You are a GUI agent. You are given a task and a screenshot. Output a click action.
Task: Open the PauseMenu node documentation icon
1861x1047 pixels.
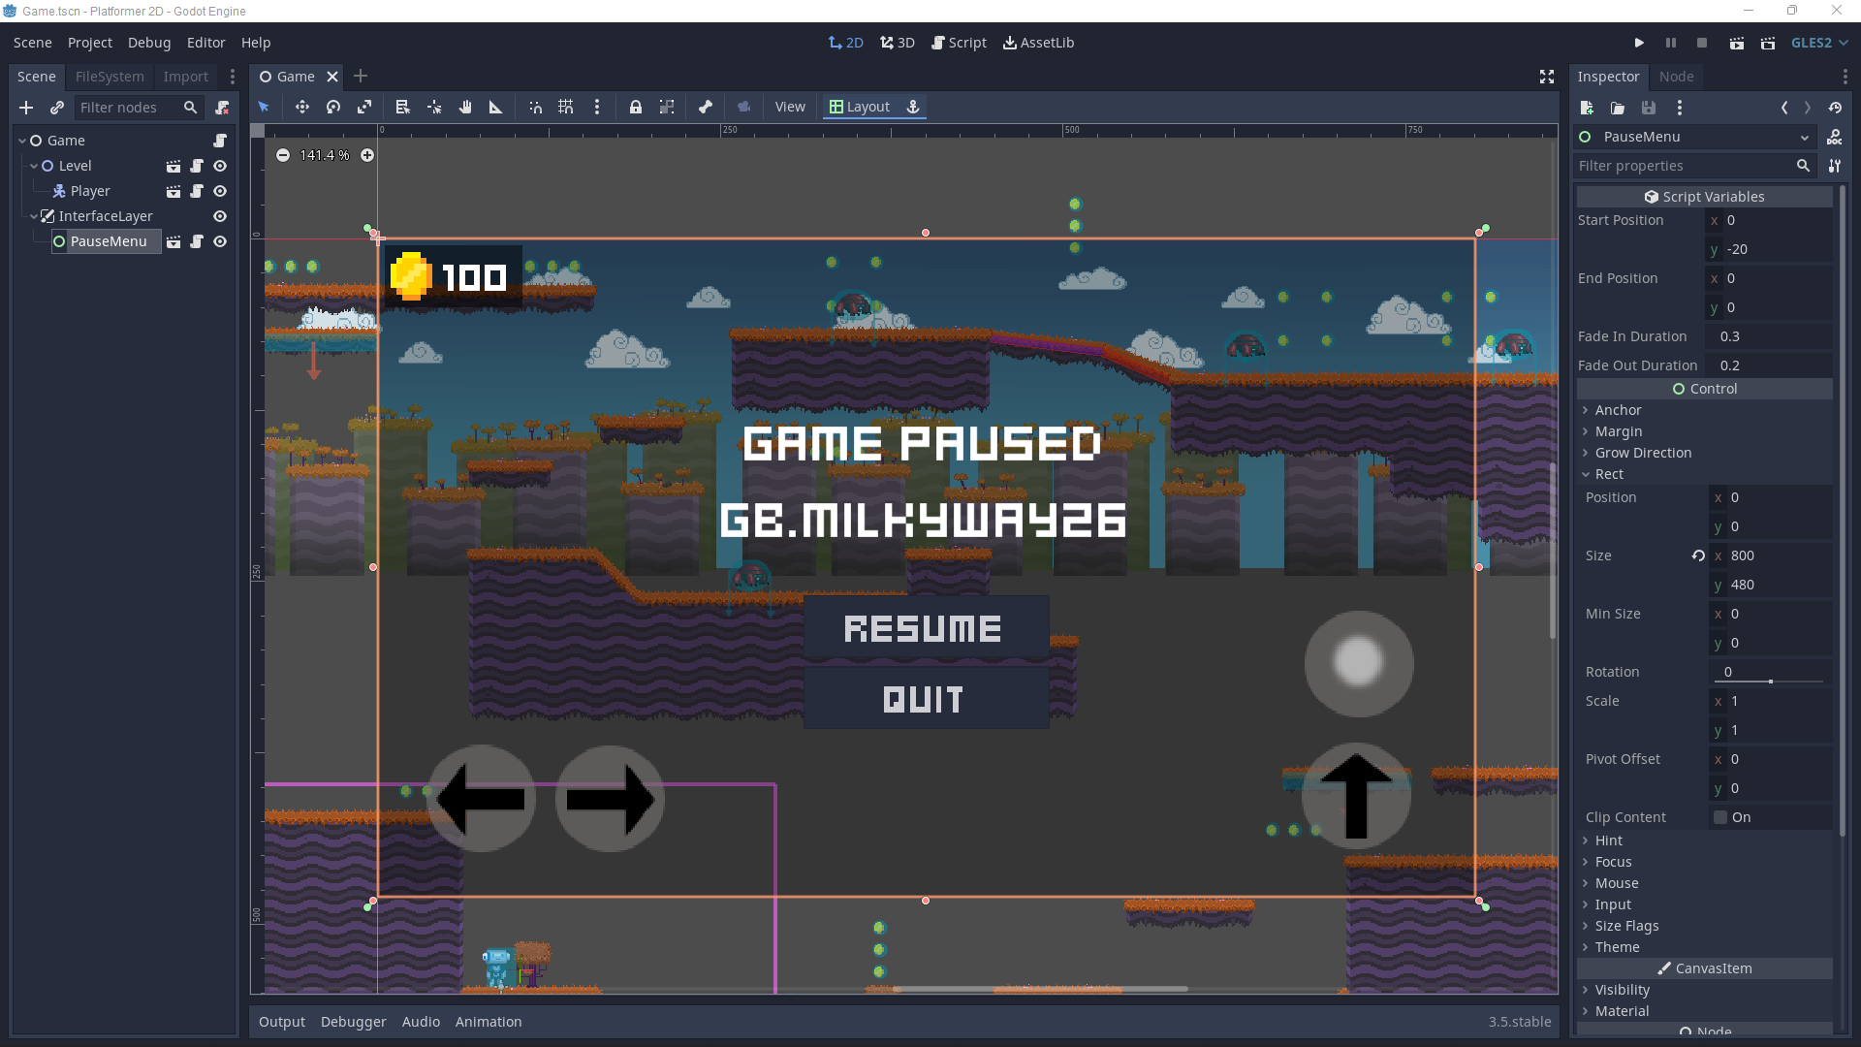[x=1835, y=137]
